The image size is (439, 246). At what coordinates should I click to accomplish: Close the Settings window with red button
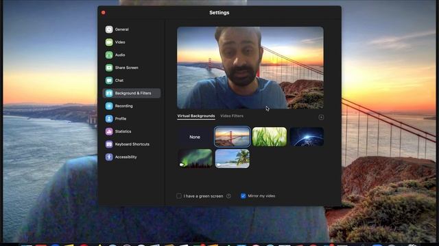tap(104, 12)
